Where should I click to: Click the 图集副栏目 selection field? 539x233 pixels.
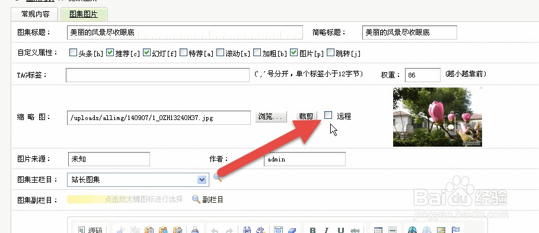click(125, 199)
